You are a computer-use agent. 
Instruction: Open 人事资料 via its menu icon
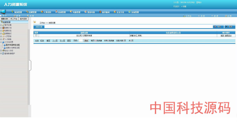pos(42,12)
